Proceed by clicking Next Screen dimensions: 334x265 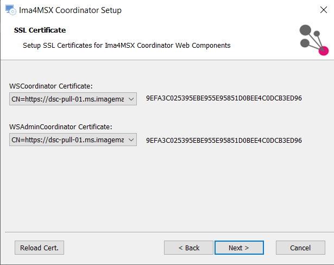coord(239,248)
